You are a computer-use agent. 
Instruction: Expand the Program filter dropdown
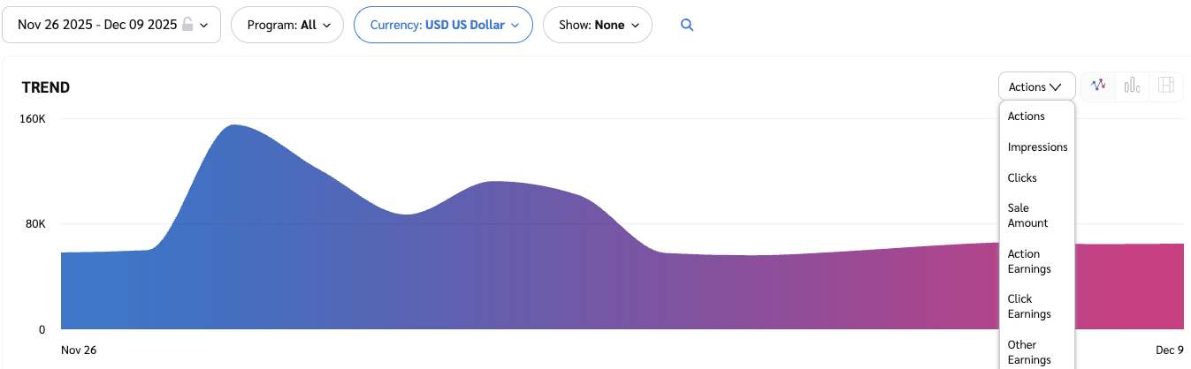click(288, 25)
